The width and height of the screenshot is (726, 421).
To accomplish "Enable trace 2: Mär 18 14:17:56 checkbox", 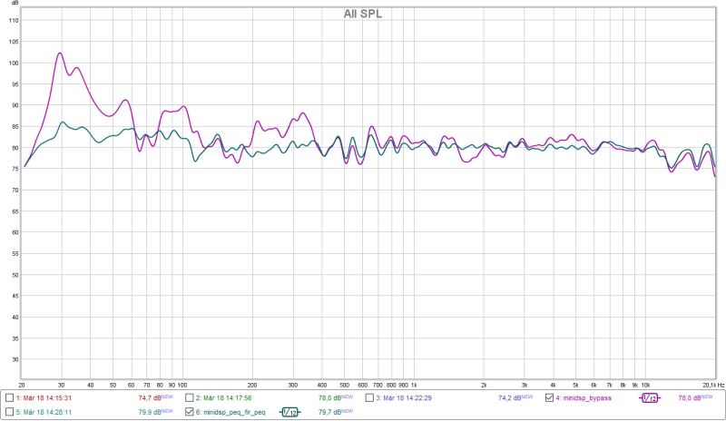I will pos(189,397).
